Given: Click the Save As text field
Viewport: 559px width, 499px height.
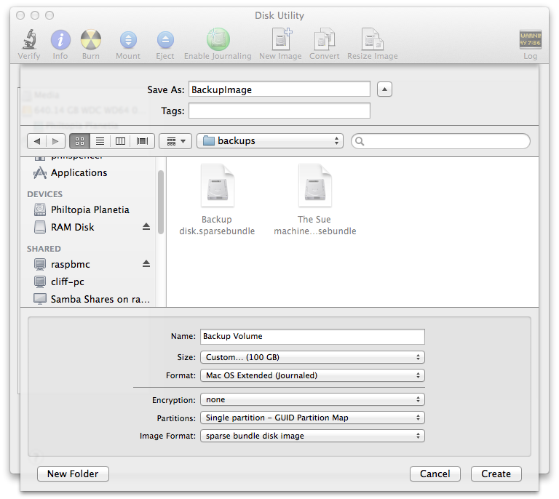Looking at the screenshot, I should click(x=279, y=89).
